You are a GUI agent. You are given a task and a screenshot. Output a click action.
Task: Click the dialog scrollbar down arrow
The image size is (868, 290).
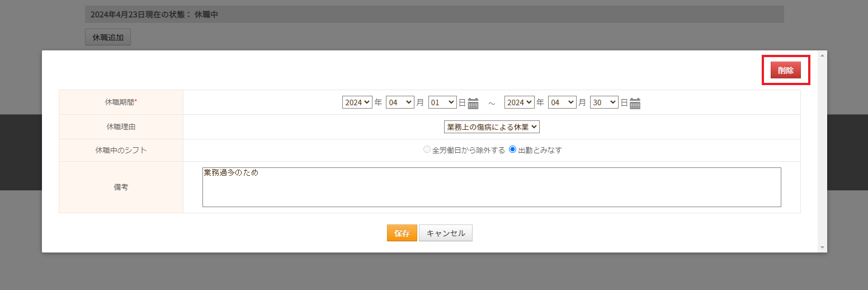[x=822, y=247]
